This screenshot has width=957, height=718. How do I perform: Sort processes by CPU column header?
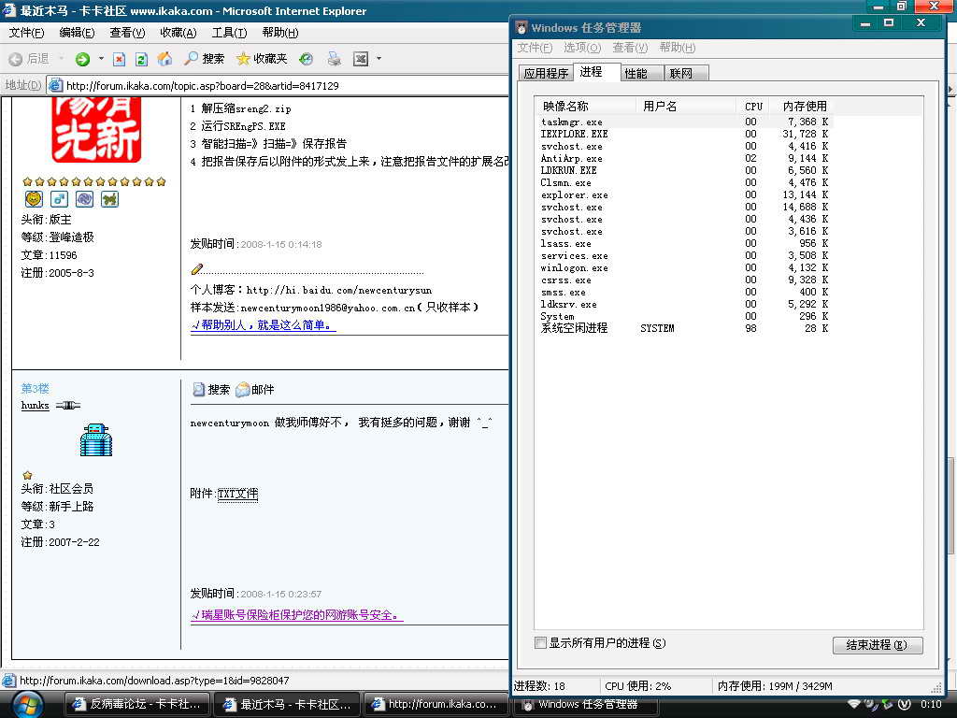pyautogui.click(x=752, y=107)
